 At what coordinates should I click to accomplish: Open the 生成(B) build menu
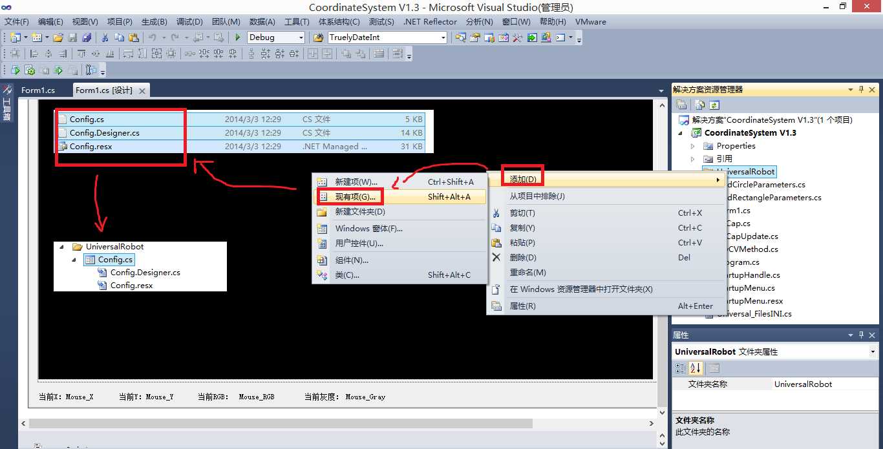[154, 22]
